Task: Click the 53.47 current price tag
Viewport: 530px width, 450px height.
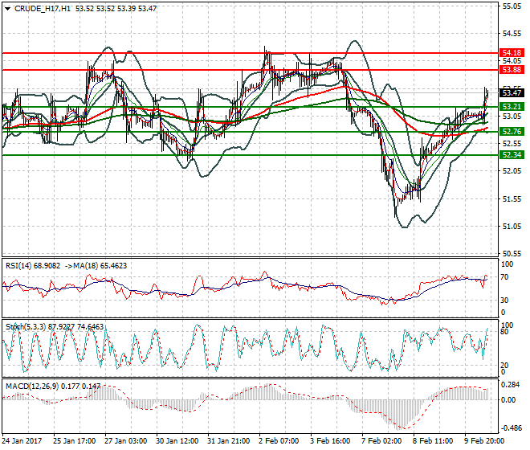Action: (x=512, y=93)
